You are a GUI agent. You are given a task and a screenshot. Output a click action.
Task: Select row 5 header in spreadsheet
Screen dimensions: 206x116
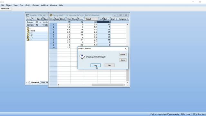[53, 35]
